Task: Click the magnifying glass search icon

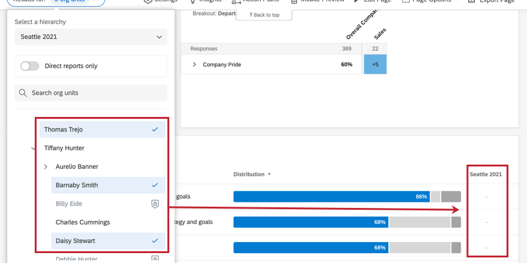Action: (23, 93)
